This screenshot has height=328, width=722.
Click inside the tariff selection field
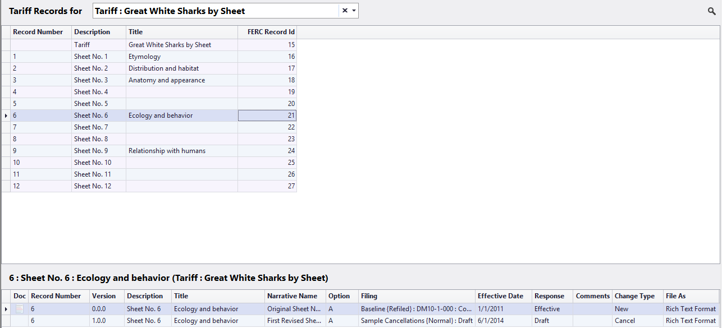pyautogui.click(x=216, y=11)
